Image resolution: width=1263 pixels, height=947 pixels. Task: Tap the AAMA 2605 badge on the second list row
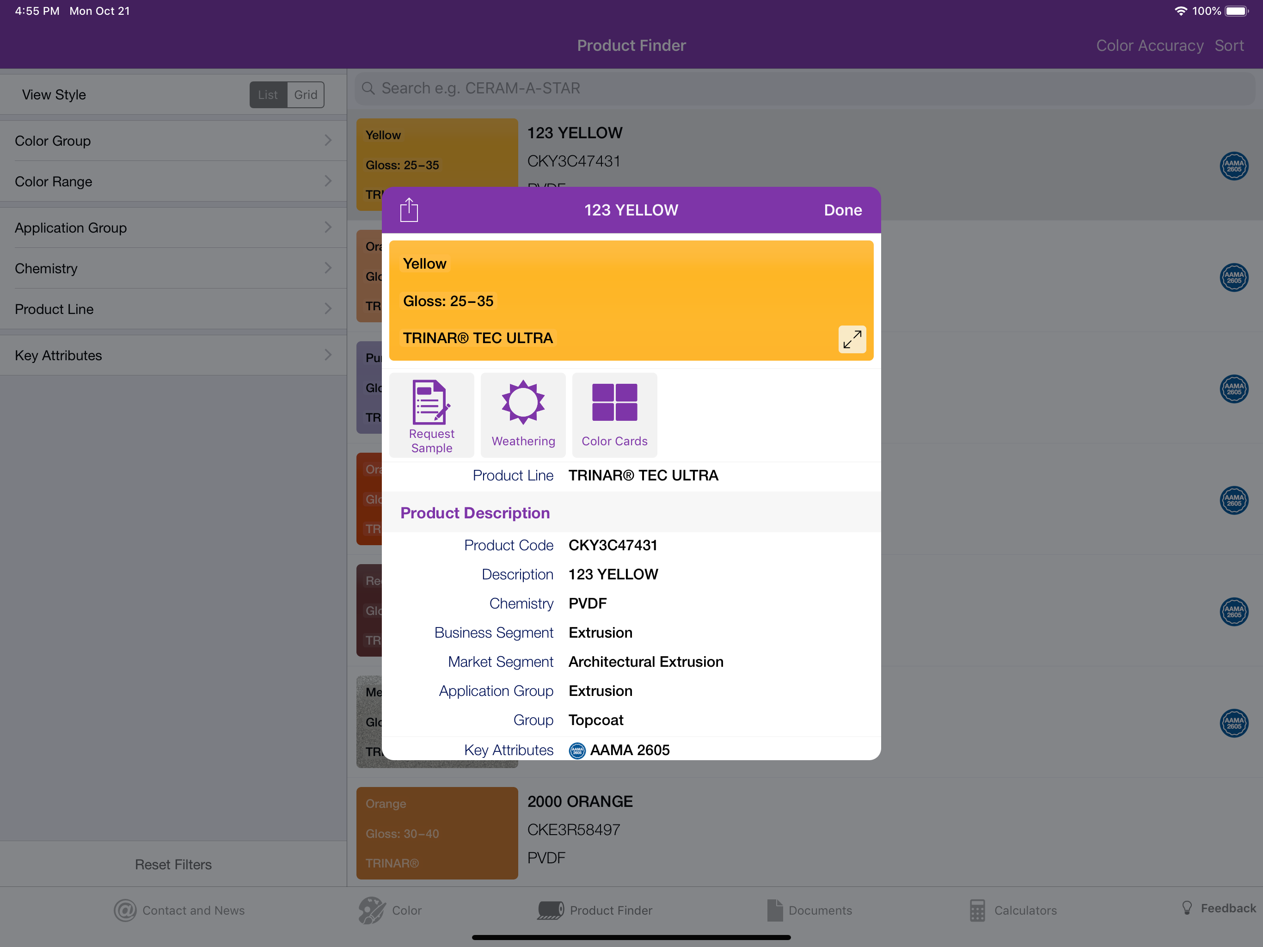pos(1234,277)
